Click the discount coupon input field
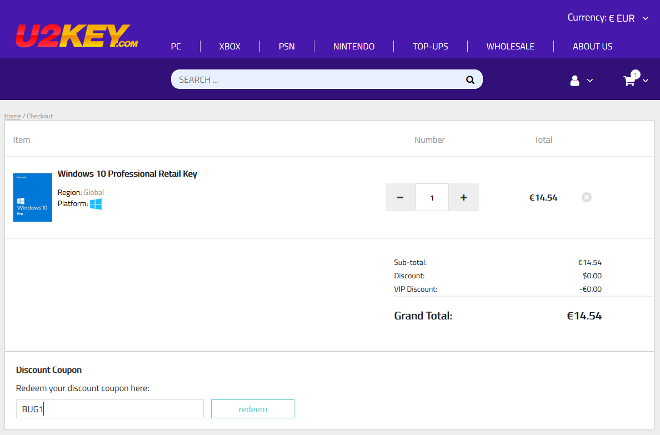The height and width of the screenshot is (435, 660). (x=110, y=409)
